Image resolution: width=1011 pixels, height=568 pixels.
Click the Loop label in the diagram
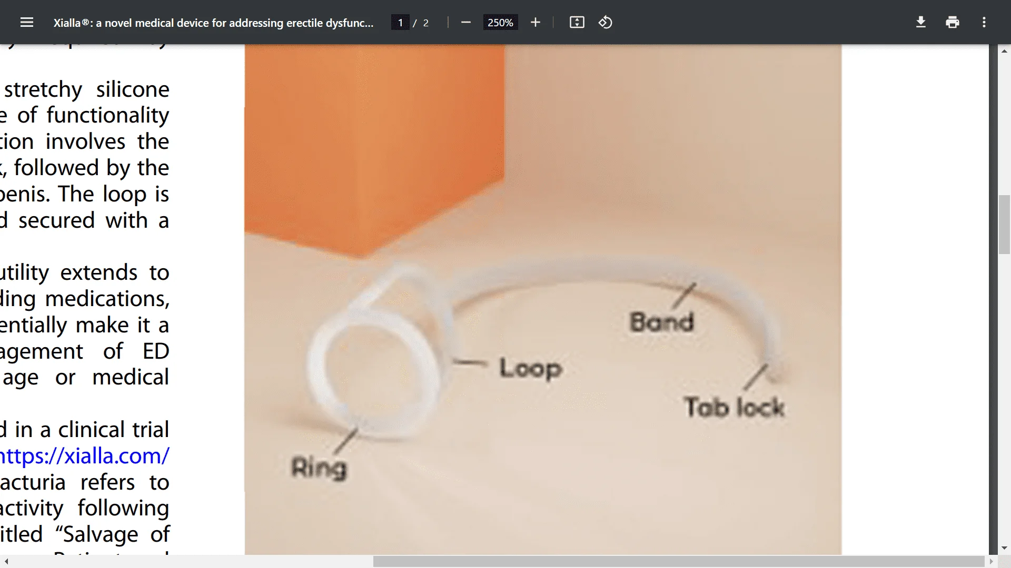[530, 368]
